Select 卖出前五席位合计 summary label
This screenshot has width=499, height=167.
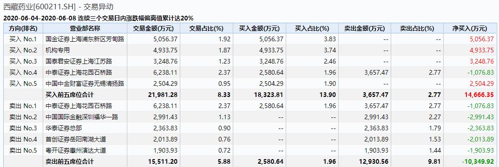click(x=70, y=161)
